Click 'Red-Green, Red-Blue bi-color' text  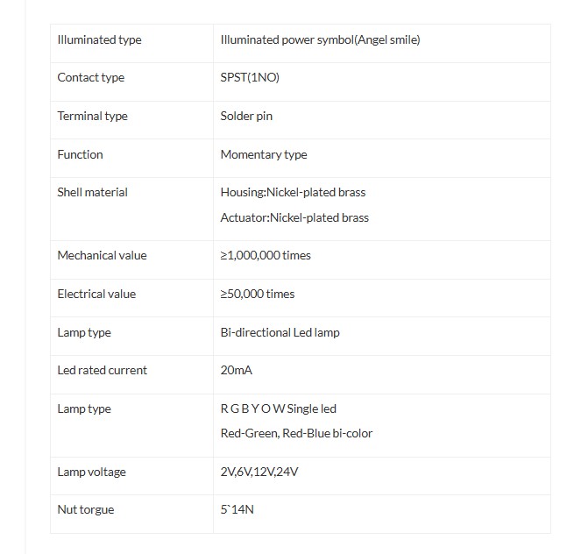pos(296,433)
